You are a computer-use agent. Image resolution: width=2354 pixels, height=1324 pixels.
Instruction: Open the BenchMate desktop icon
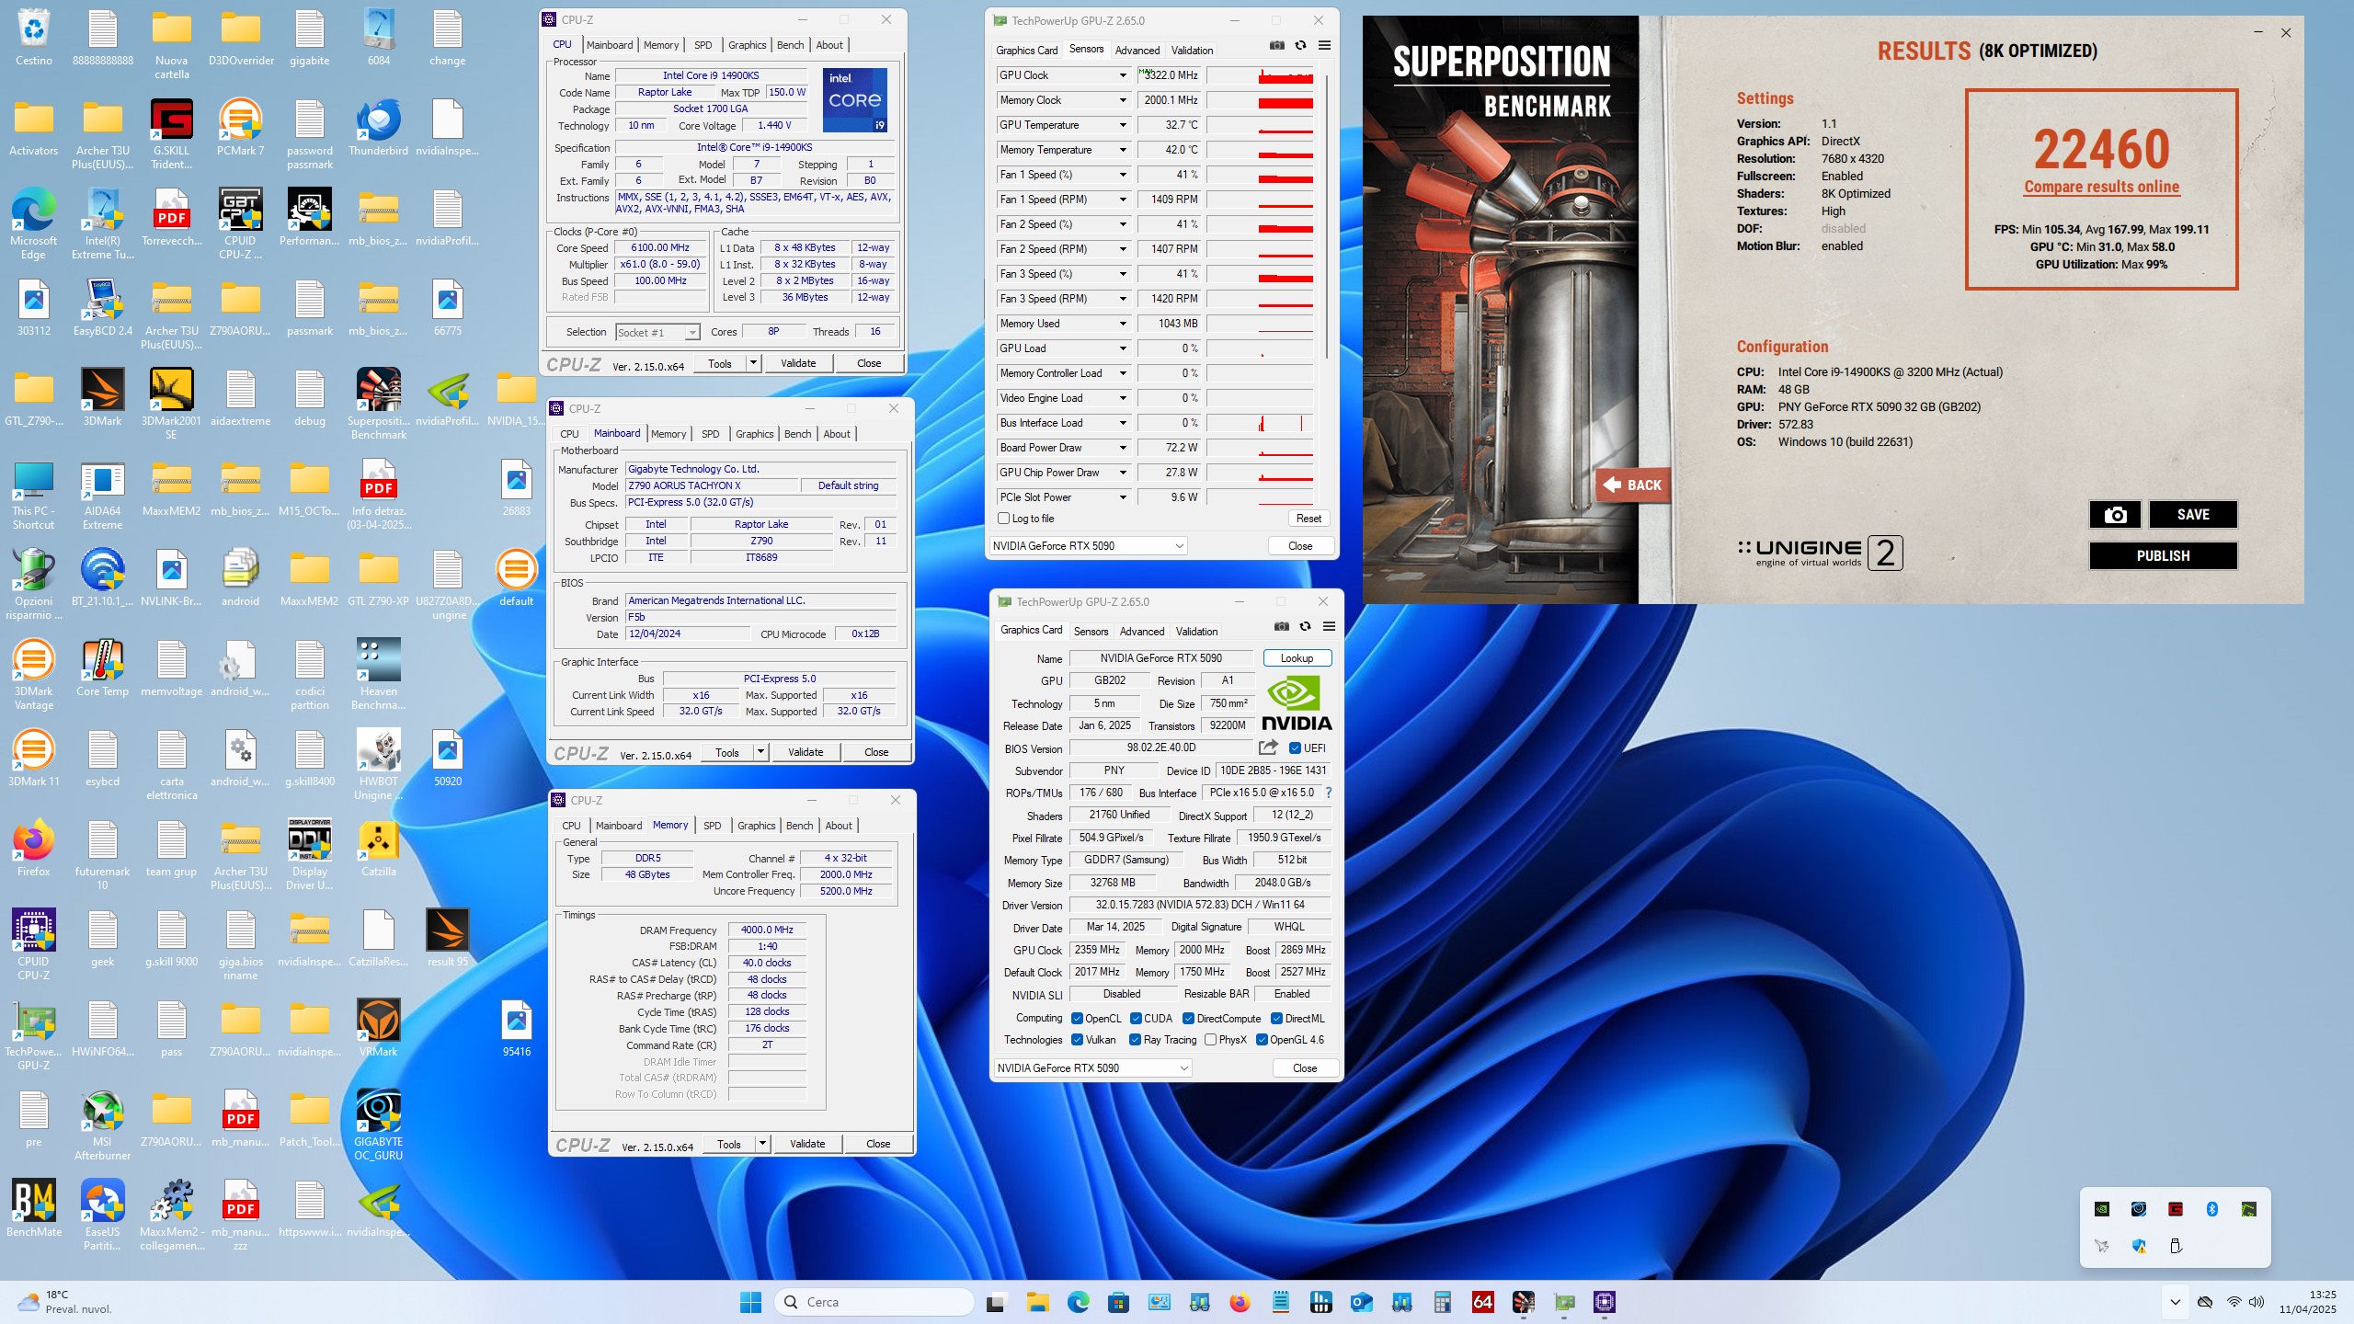tap(34, 1208)
